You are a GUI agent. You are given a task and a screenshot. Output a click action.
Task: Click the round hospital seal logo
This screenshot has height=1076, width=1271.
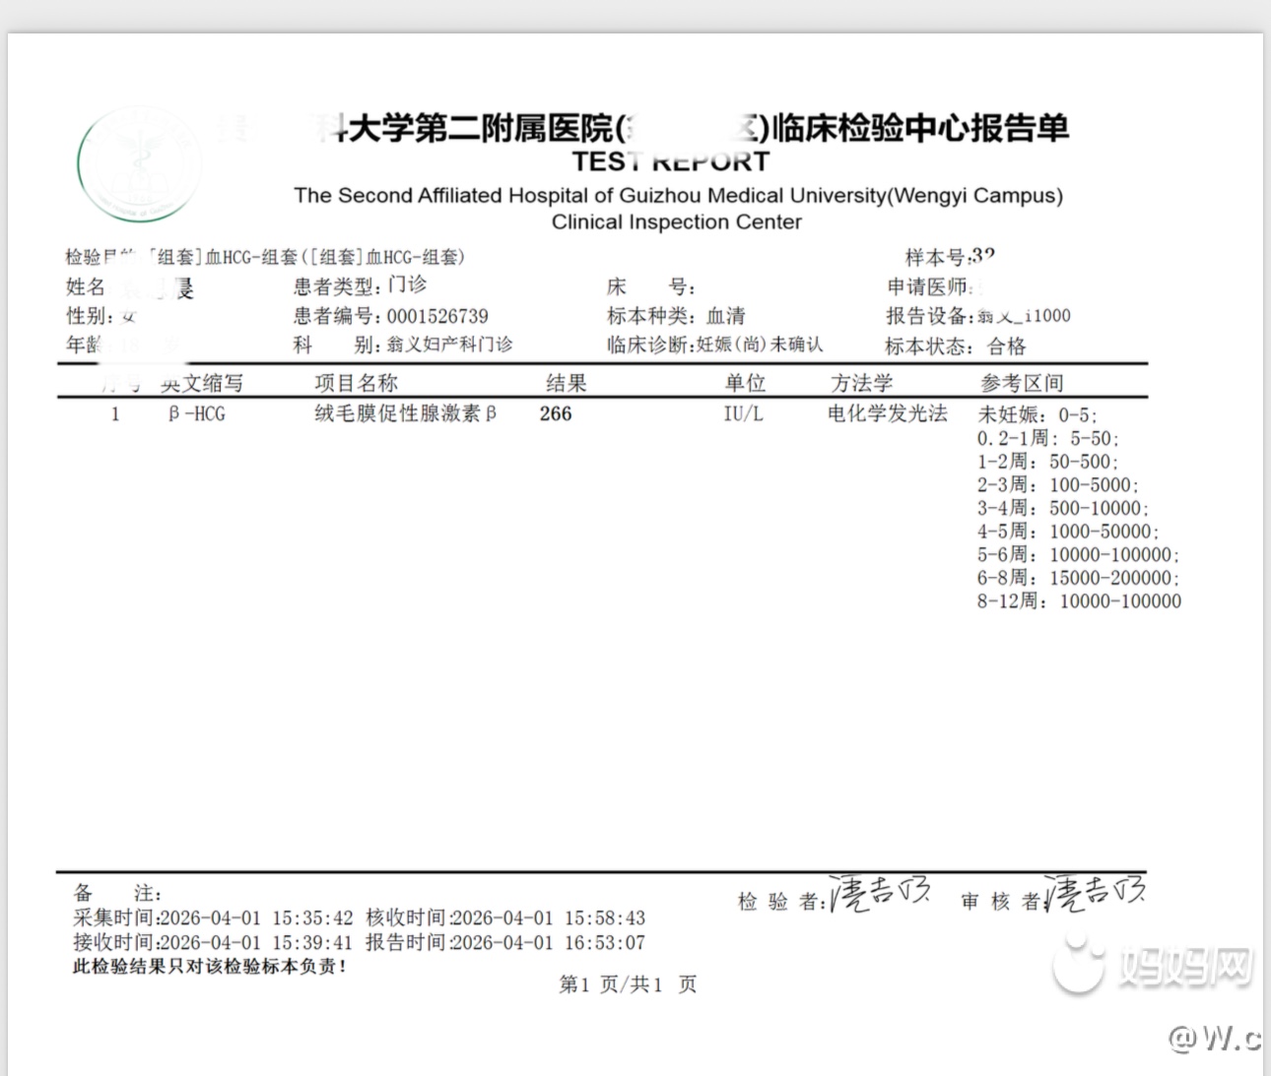[x=139, y=163]
